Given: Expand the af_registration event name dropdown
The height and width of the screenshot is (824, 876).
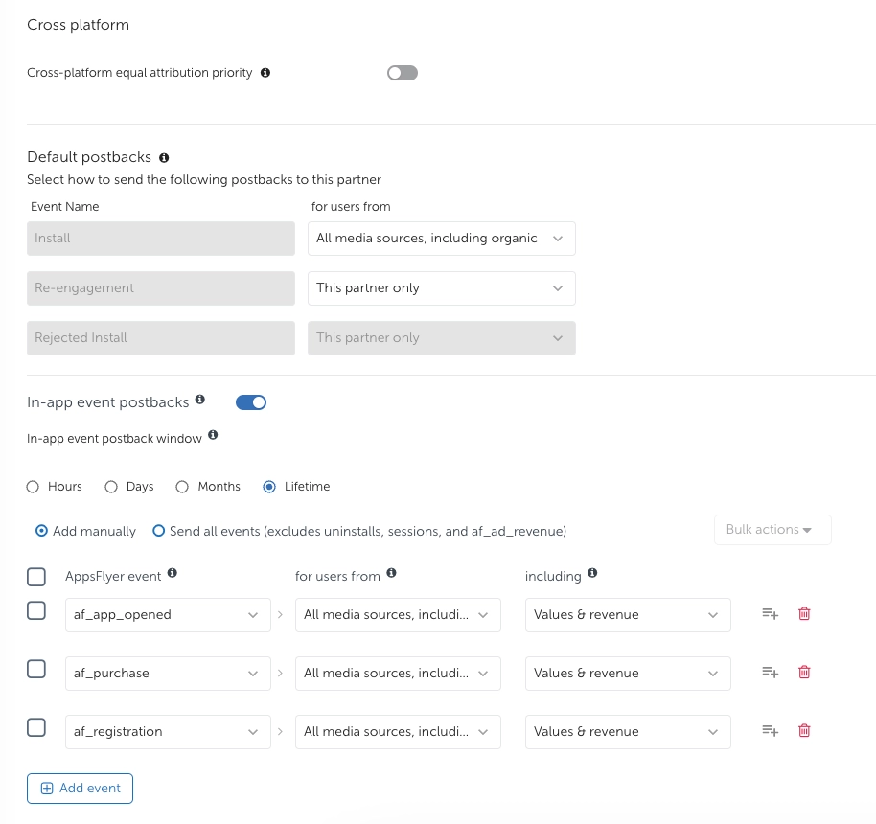Looking at the screenshot, I should point(166,732).
